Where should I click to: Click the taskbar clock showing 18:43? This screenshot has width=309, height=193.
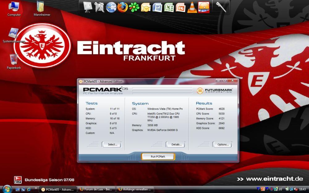pos(303,189)
